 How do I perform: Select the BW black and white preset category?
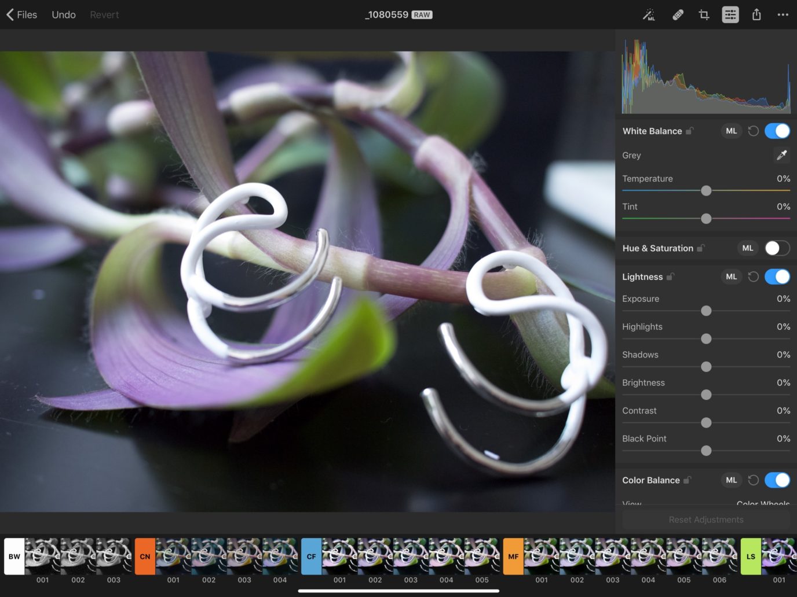coord(13,556)
